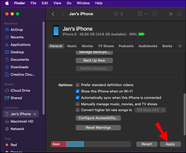186x153 pixels.
Task: Click the Revert button
Action: (147, 144)
